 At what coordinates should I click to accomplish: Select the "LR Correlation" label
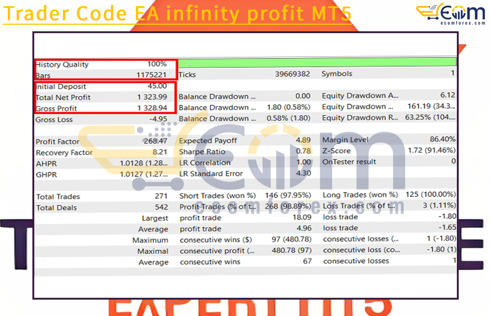[205, 163]
